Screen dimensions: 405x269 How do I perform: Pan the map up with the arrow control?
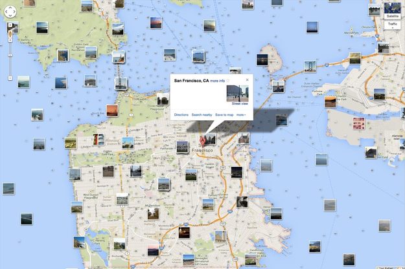coord(10,8)
